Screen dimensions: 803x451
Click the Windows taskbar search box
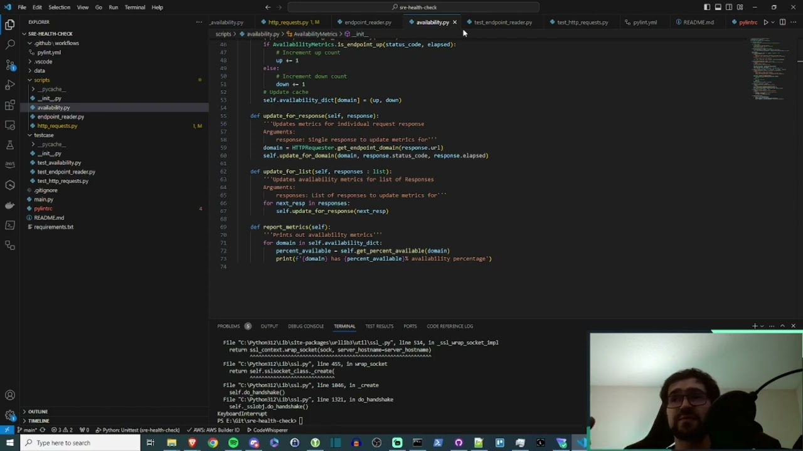click(x=80, y=443)
